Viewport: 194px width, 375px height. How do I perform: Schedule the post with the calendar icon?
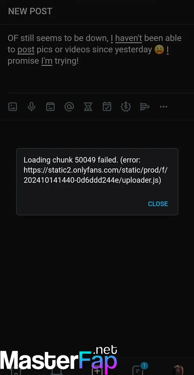[107, 107]
